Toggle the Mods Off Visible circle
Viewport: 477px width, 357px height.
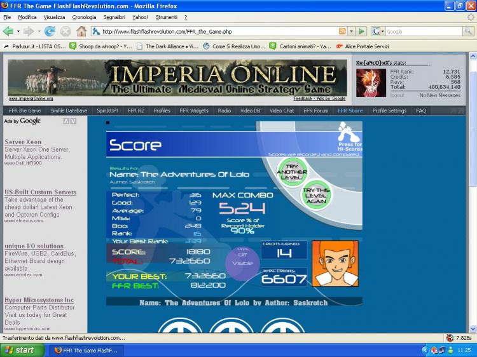coord(242,262)
